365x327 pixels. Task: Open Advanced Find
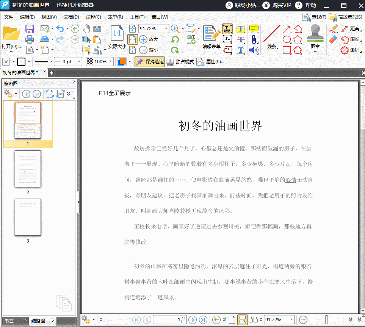346,17
